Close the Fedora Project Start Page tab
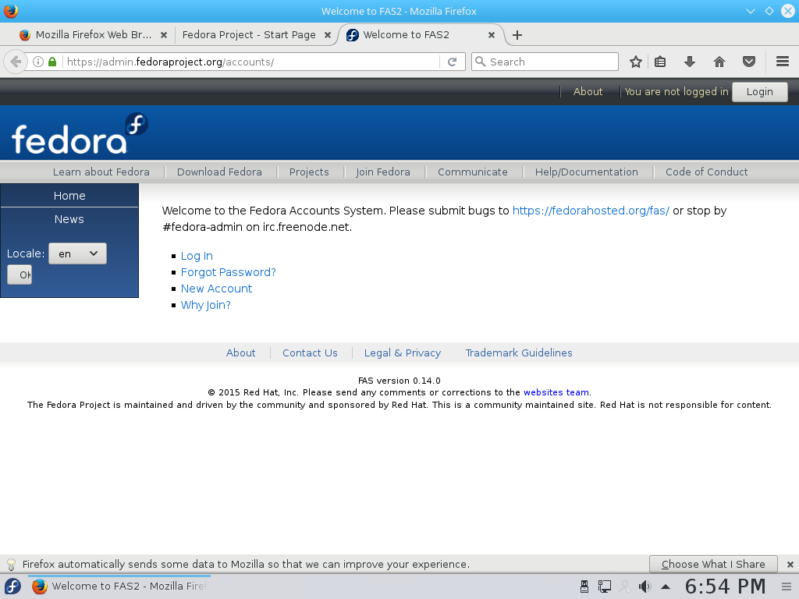 328,35
